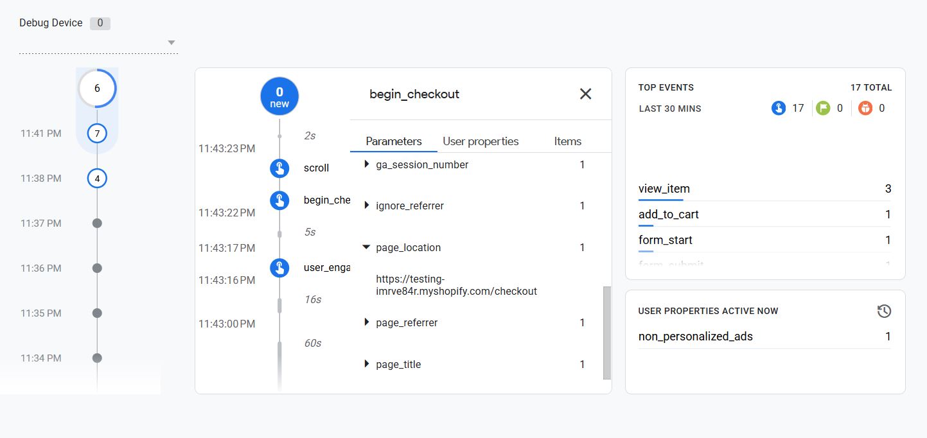Image resolution: width=927 pixels, height=438 pixels.
Task: Click the 11:43:23 PM timestamp
Action: [227, 149]
